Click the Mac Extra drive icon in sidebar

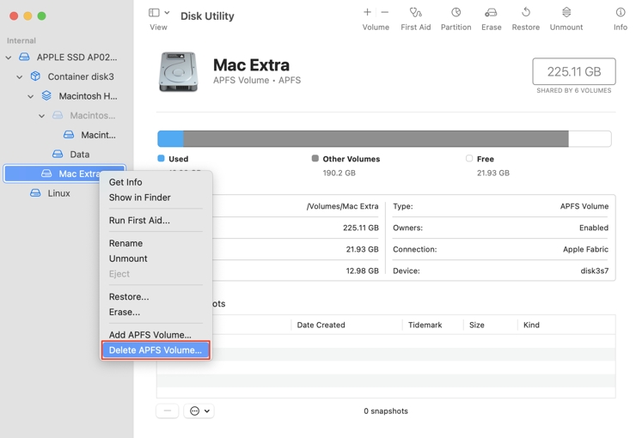(x=46, y=173)
